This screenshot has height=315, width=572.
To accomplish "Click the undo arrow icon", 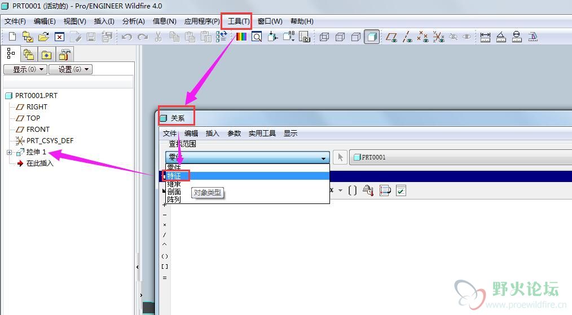I will (x=126, y=37).
